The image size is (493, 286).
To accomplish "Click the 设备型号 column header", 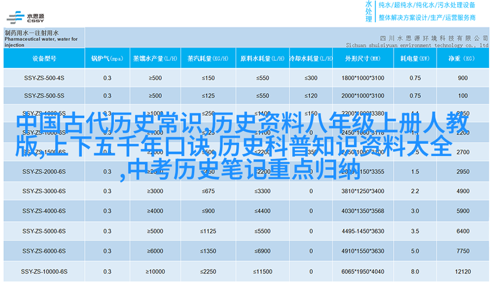I will 44,59.
